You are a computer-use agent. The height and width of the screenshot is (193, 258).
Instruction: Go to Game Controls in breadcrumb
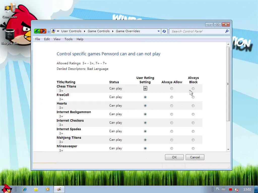click(x=99, y=31)
